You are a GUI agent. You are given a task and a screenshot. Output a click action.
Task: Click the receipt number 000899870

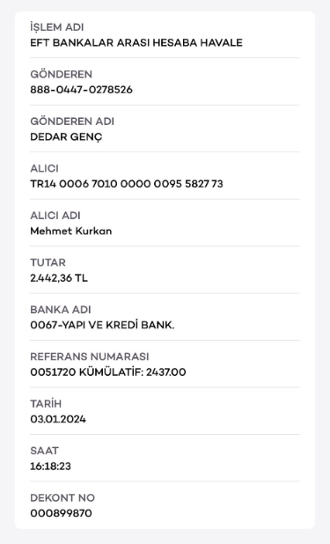click(x=61, y=513)
